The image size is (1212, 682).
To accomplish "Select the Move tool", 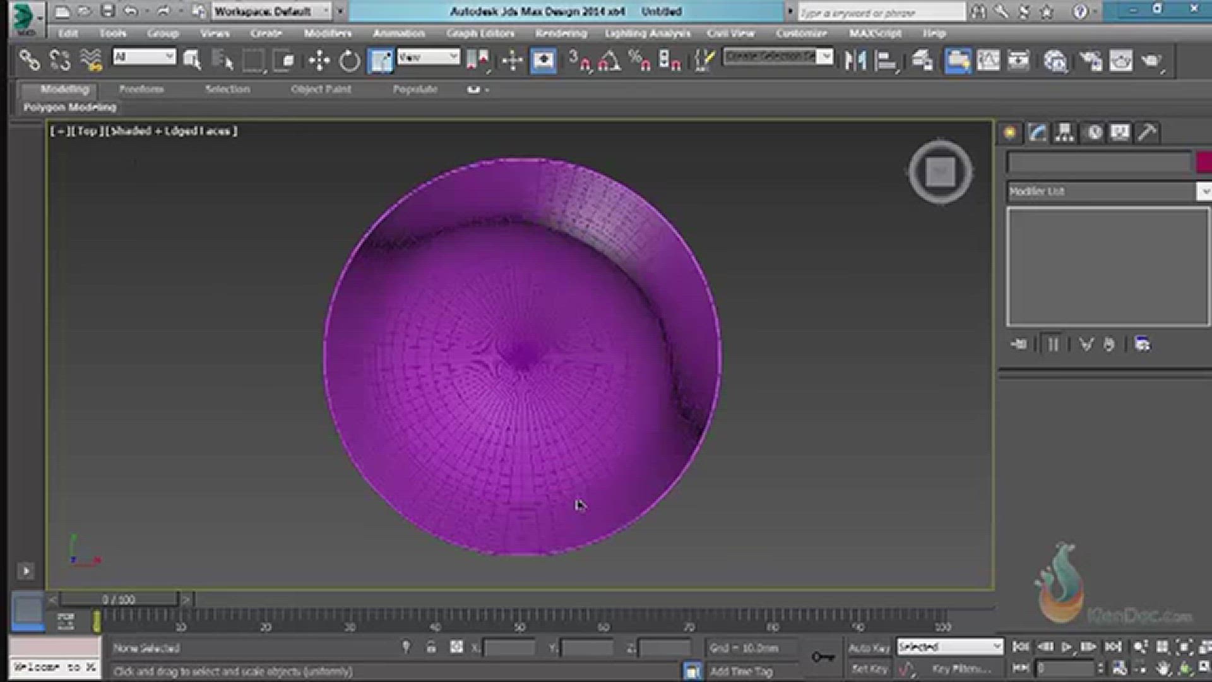I will pyautogui.click(x=319, y=61).
